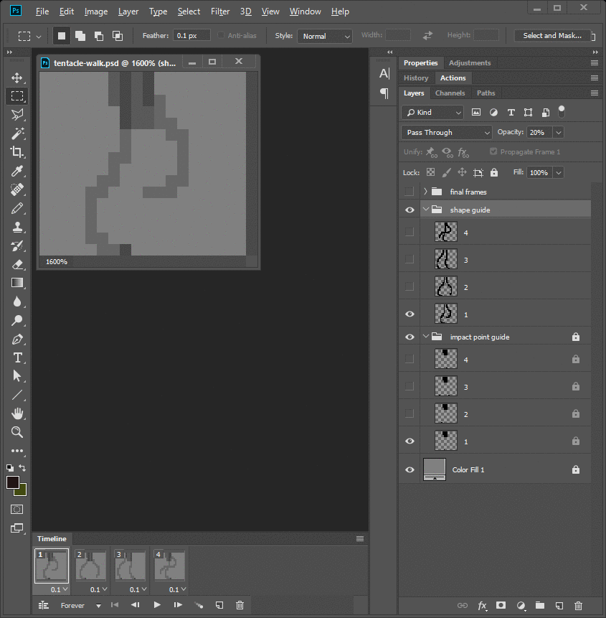Select frame 3 in the Timeline

pos(131,566)
